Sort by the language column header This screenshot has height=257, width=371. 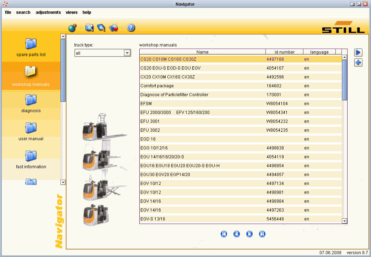[319, 52]
